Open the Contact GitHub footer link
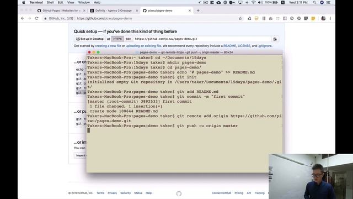 coord(221,193)
